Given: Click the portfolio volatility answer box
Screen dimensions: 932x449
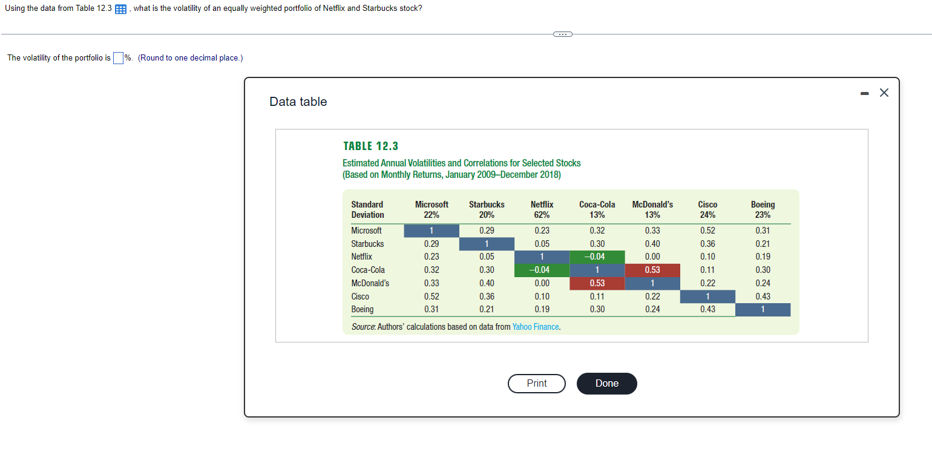Looking at the screenshot, I should (x=118, y=57).
